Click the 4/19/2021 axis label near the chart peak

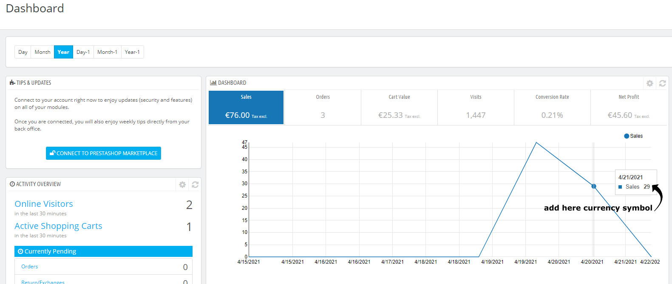525,262
